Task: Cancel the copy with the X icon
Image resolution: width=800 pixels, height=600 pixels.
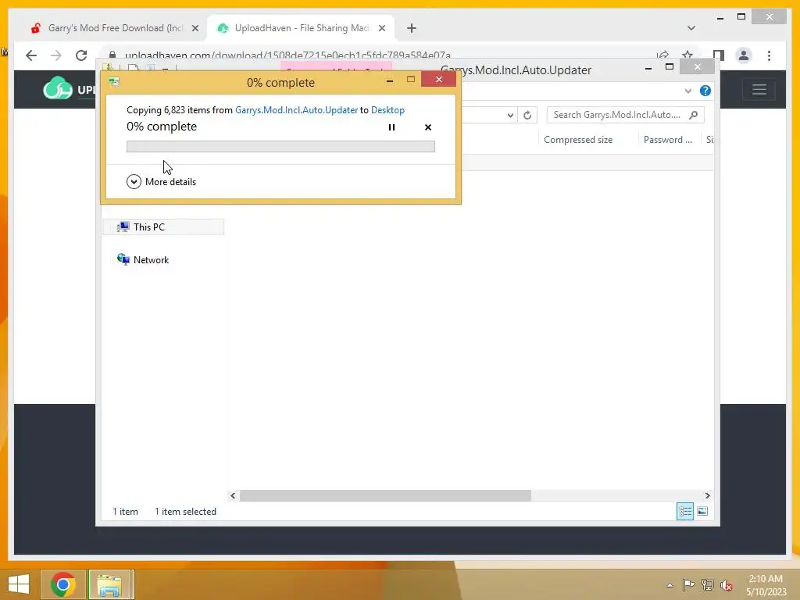Action: pyautogui.click(x=428, y=127)
